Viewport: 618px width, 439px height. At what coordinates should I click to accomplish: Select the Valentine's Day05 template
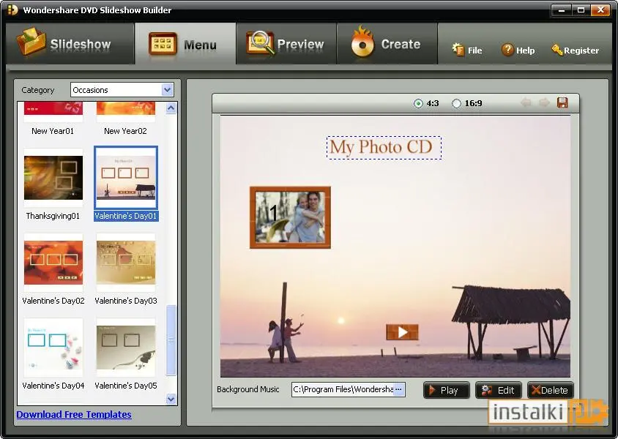pos(126,354)
